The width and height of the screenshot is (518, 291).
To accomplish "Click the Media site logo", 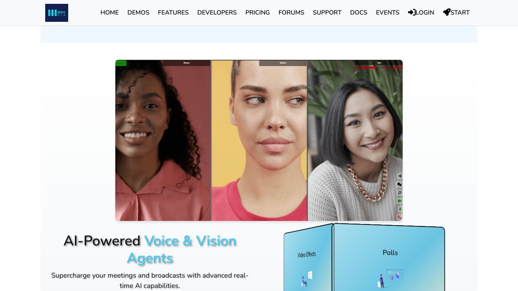I will tap(57, 13).
